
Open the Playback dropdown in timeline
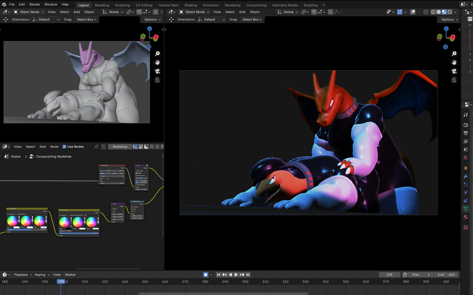tap(23, 275)
